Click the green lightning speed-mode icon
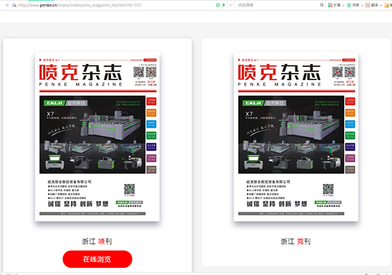Screen dimensions: 392x275 click(x=224, y=5)
